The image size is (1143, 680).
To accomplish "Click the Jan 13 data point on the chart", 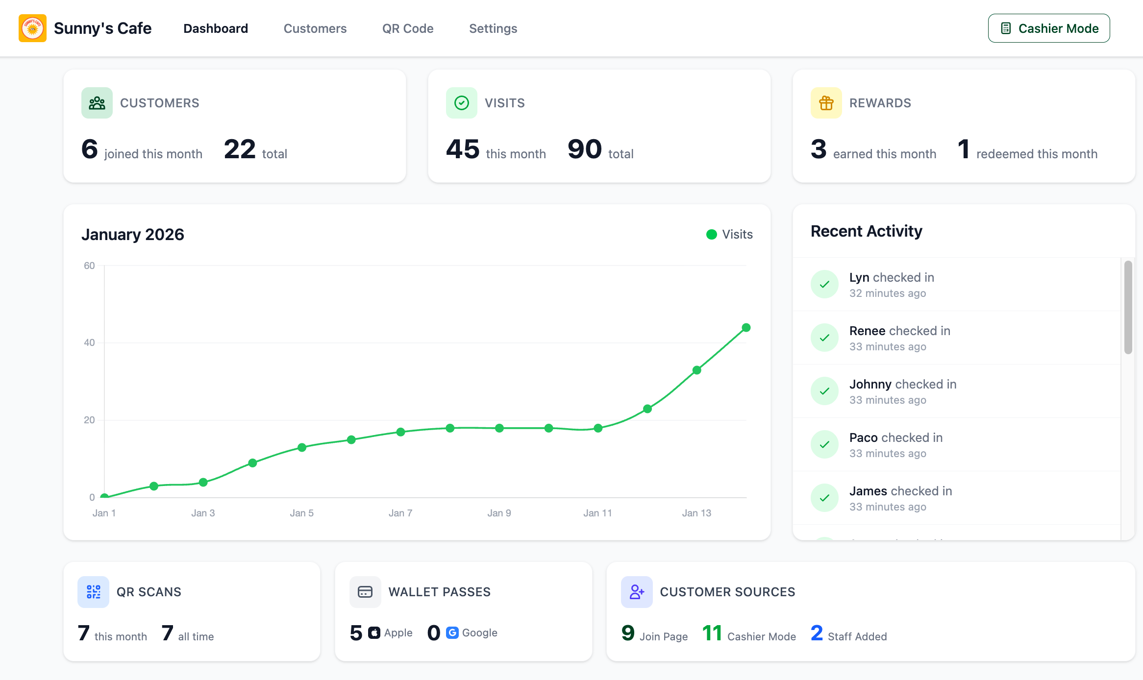I will [696, 369].
